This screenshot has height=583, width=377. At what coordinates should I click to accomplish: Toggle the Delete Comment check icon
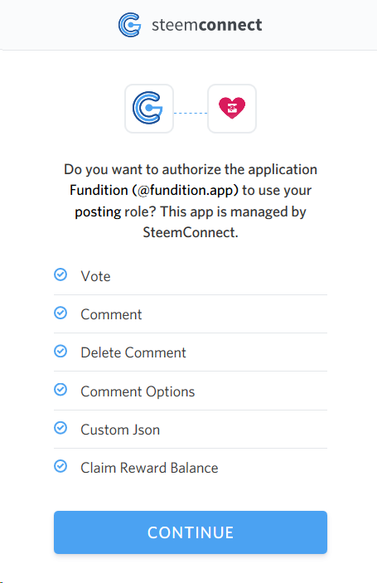[x=60, y=352]
